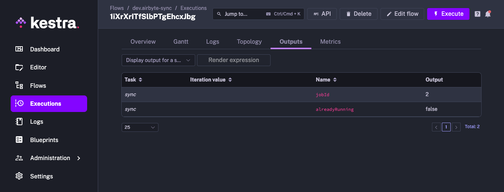Viewport: 504px width, 192px height.
Task: Select page 1 in pagination
Action: click(446, 127)
